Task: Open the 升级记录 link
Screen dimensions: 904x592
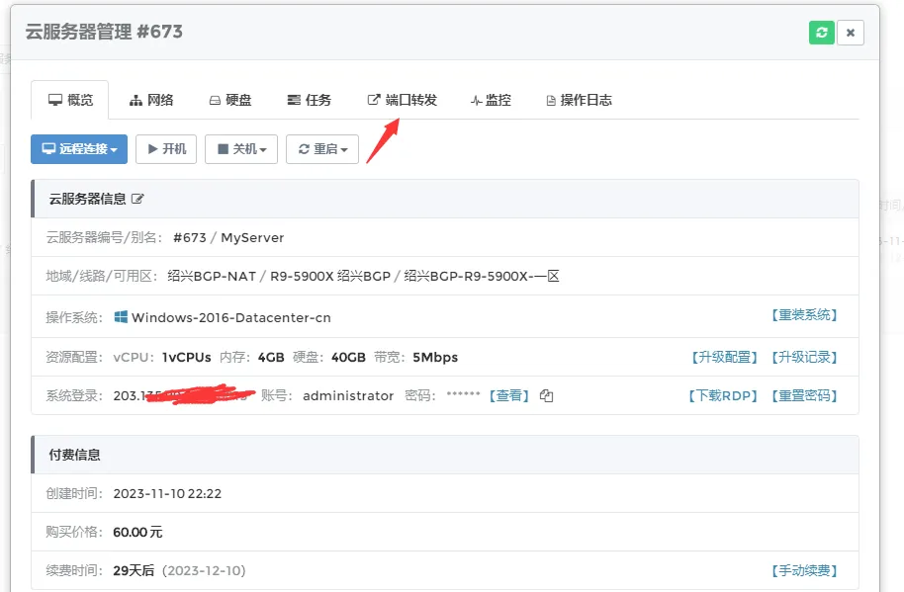Action: pyautogui.click(x=803, y=357)
